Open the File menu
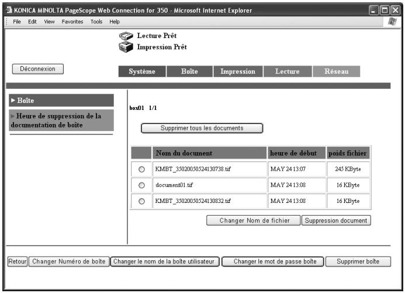This screenshot has width=405, height=293. tap(17, 22)
